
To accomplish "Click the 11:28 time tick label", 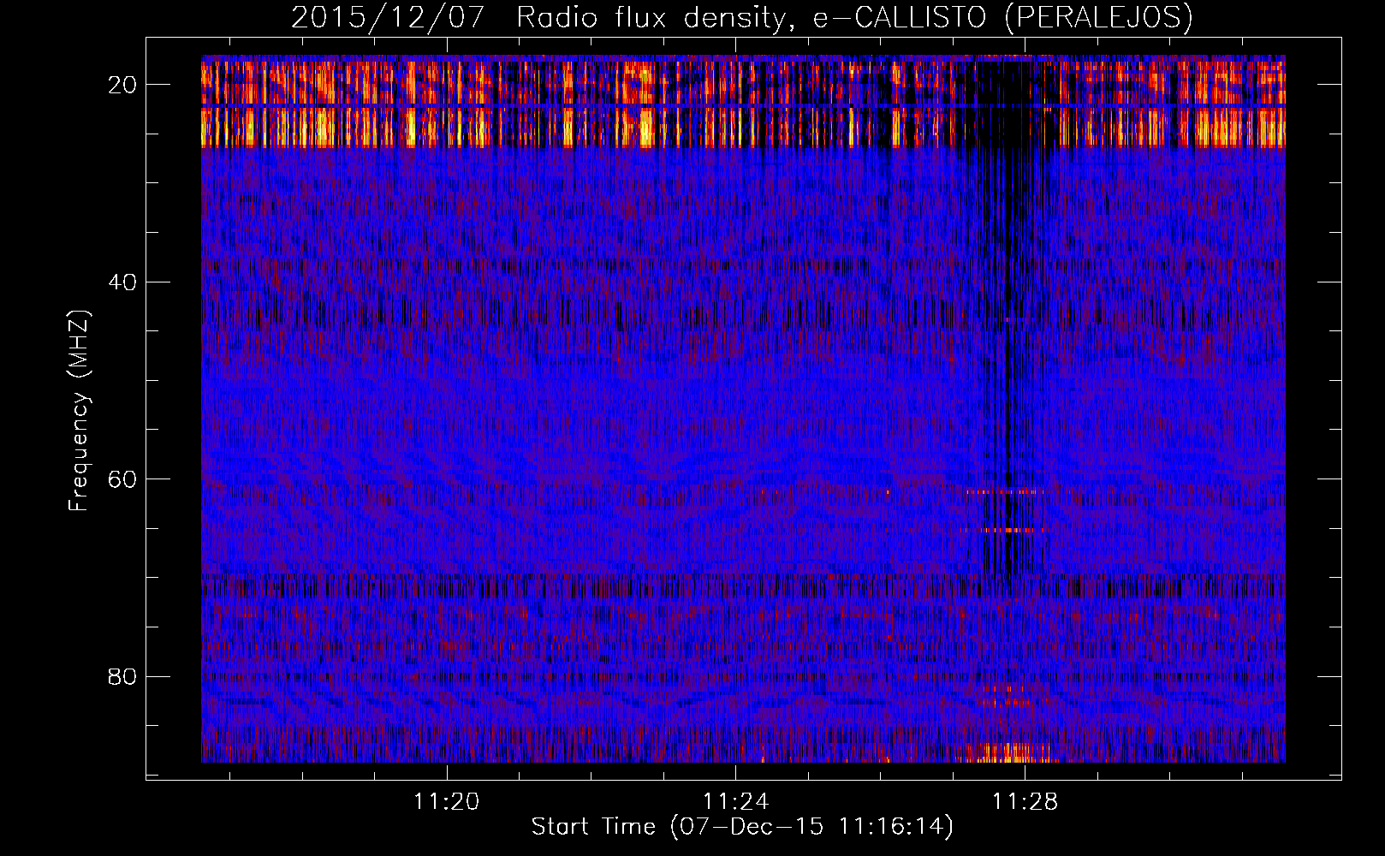I will [x=1025, y=801].
